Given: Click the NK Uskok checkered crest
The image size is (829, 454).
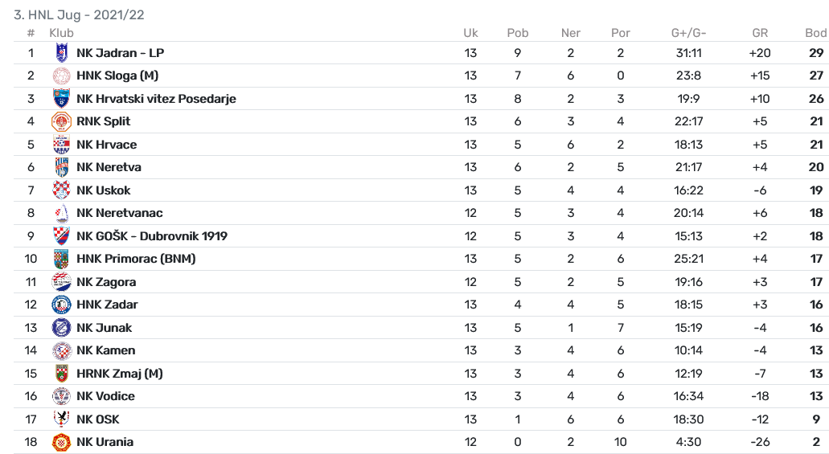Looking at the screenshot, I should click(x=61, y=190).
